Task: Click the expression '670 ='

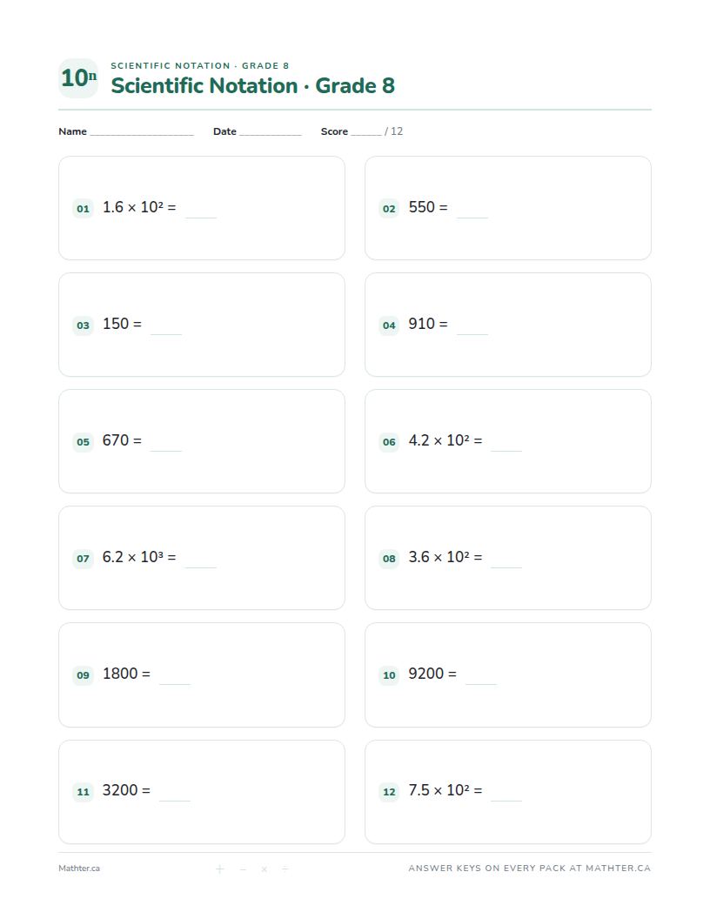Action: tap(122, 440)
